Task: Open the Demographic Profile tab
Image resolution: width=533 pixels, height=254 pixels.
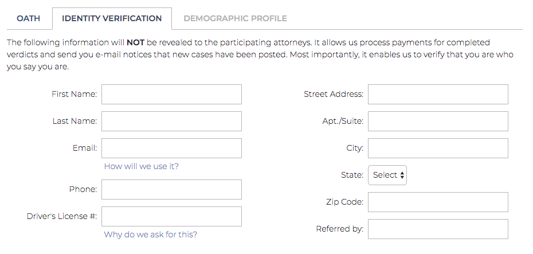Action: [x=235, y=18]
